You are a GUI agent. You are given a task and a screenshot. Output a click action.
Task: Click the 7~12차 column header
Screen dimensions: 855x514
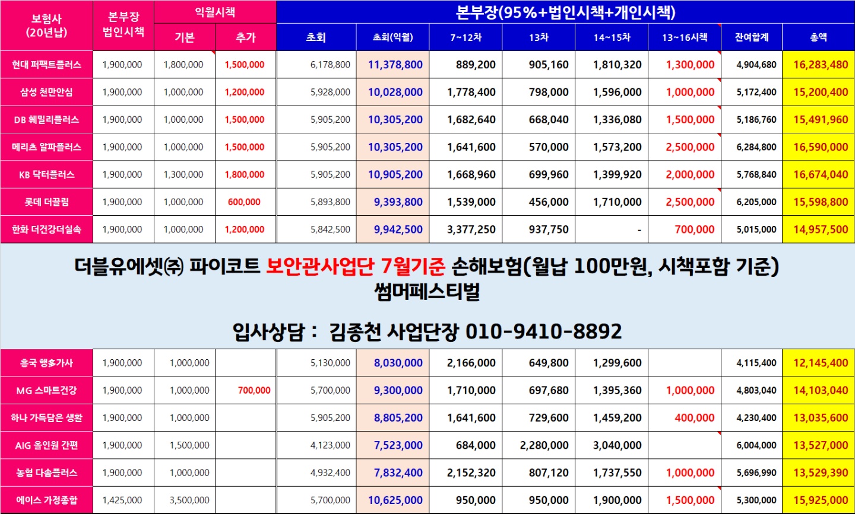point(465,37)
